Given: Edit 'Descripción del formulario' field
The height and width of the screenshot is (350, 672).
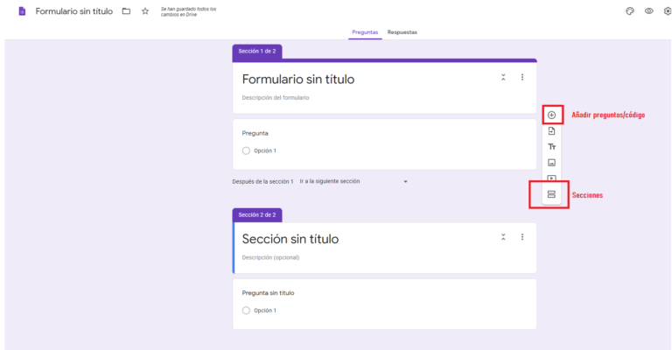Looking at the screenshot, I should pyautogui.click(x=276, y=98).
